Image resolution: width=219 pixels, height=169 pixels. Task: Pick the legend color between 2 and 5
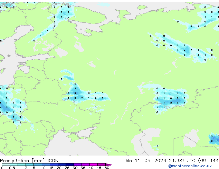pos(30,165)
